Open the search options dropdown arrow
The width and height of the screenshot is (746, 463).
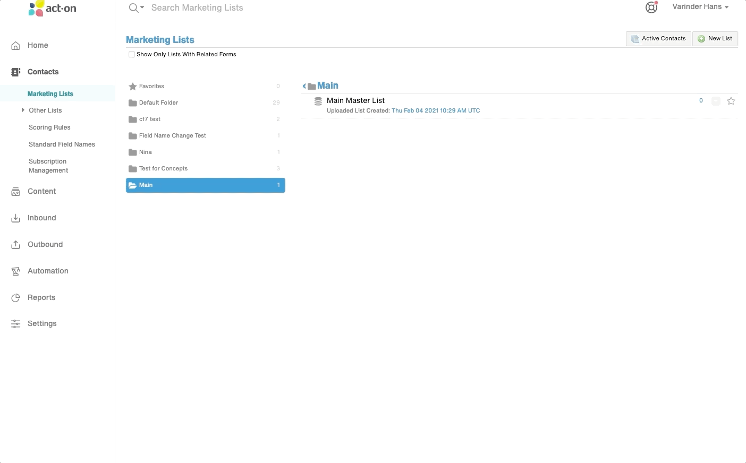coord(142,7)
